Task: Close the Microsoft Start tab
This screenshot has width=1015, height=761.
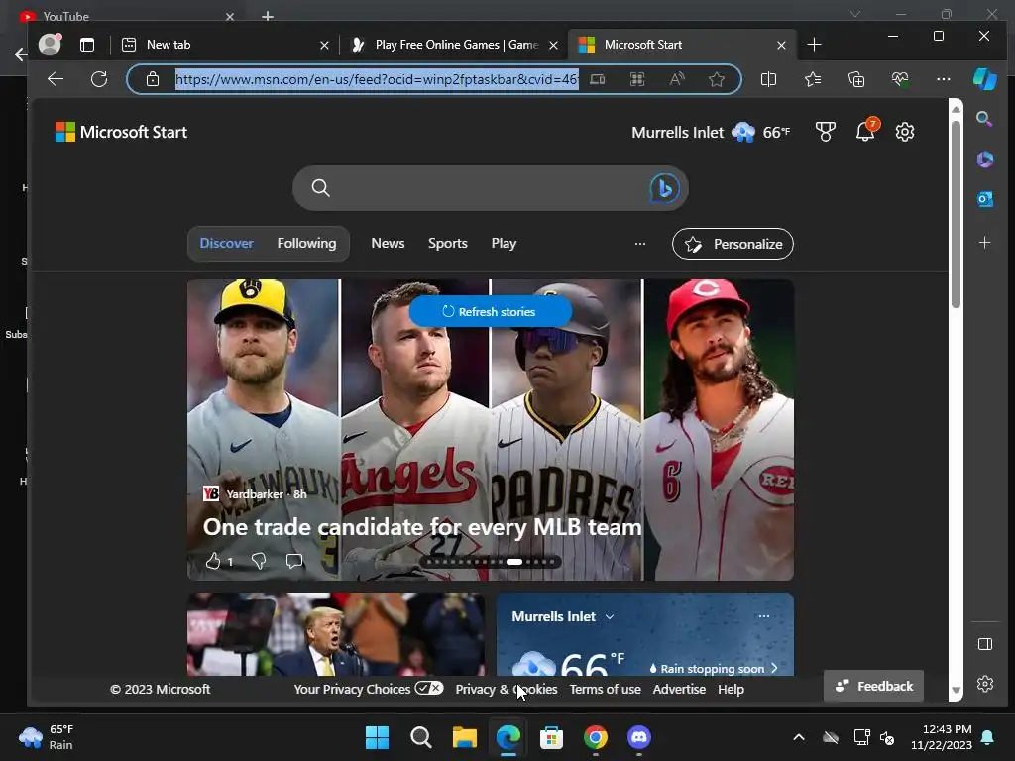Action: coord(781,46)
